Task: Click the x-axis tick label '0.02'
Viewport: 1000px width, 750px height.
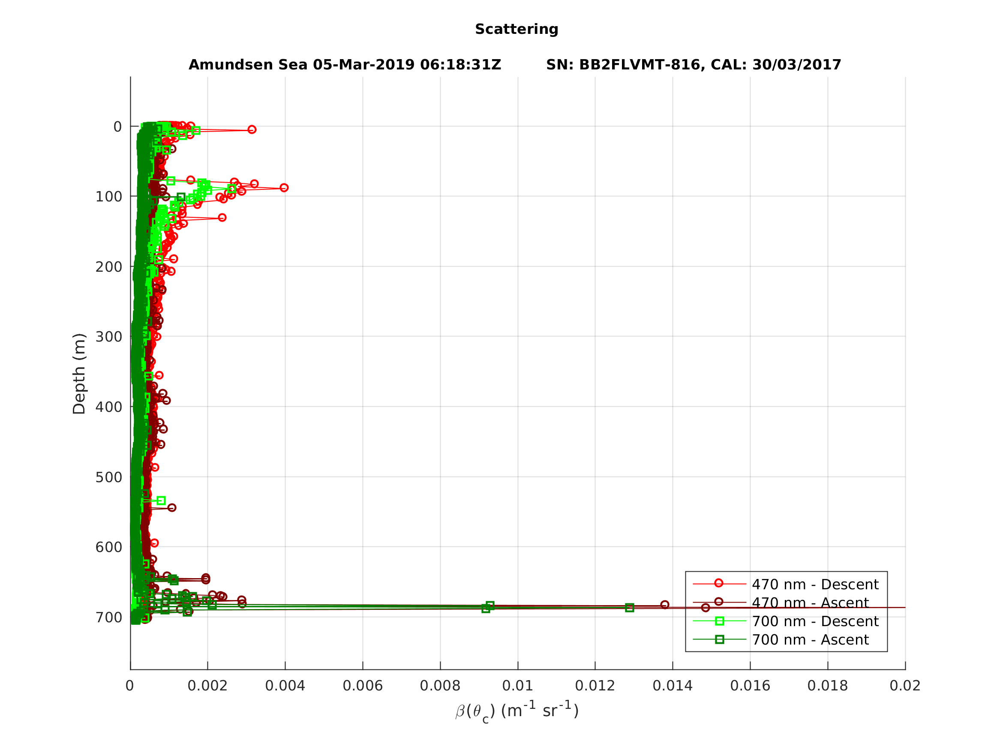Action: point(905,686)
